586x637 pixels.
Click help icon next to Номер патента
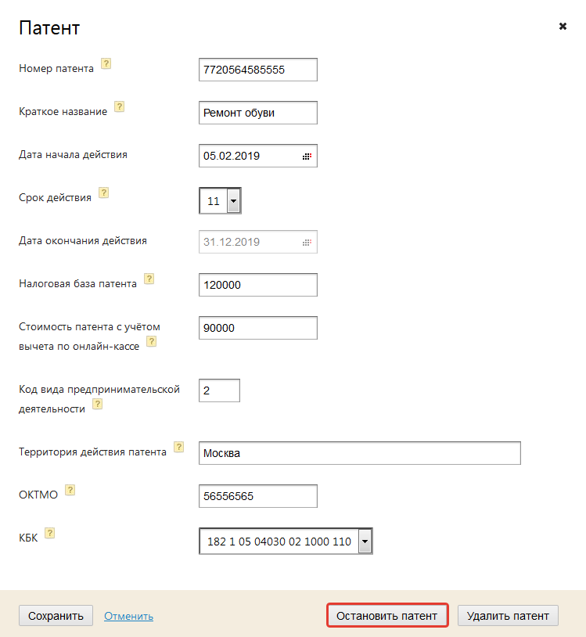[x=106, y=64]
